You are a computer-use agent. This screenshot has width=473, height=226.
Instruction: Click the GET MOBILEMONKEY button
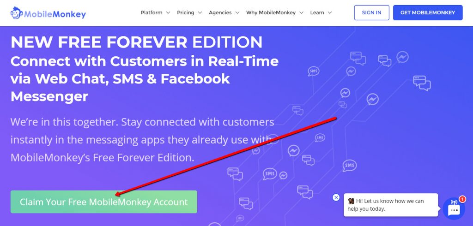point(428,12)
